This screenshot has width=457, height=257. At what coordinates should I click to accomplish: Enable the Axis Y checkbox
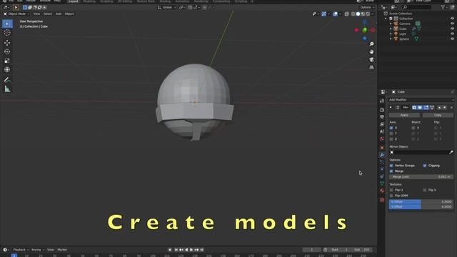pyautogui.click(x=391, y=133)
